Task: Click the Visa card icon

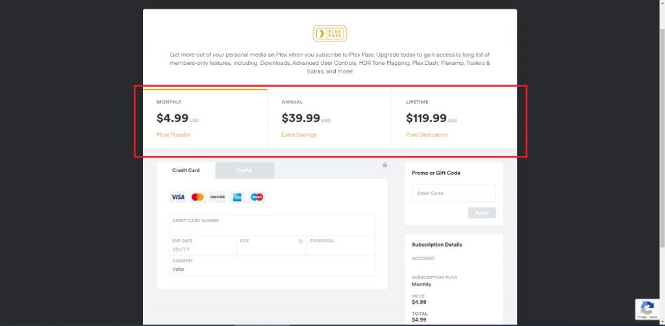Action: (178, 197)
